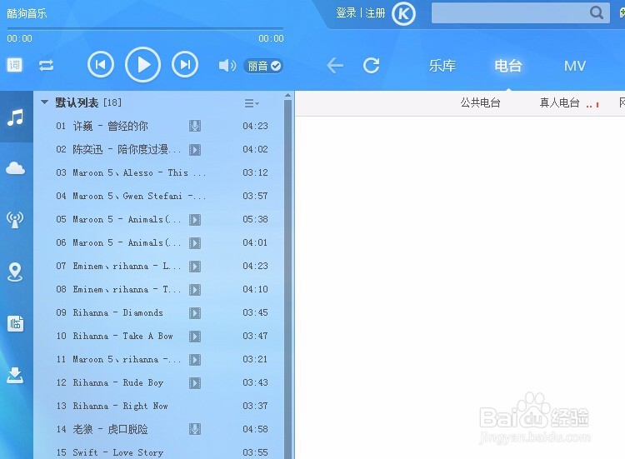Click into the search input field
625x459 pixels.
click(x=510, y=12)
